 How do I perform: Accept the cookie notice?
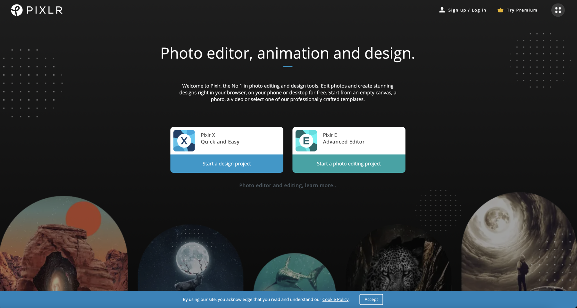click(371, 299)
